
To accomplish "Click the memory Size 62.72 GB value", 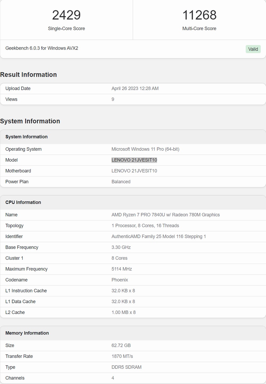I will click(121, 345).
